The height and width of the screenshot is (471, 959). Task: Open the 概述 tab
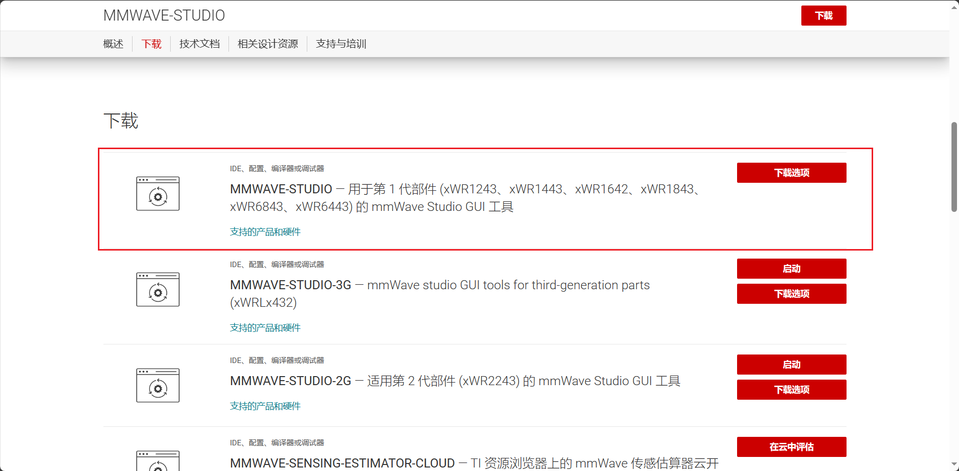pyautogui.click(x=113, y=44)
